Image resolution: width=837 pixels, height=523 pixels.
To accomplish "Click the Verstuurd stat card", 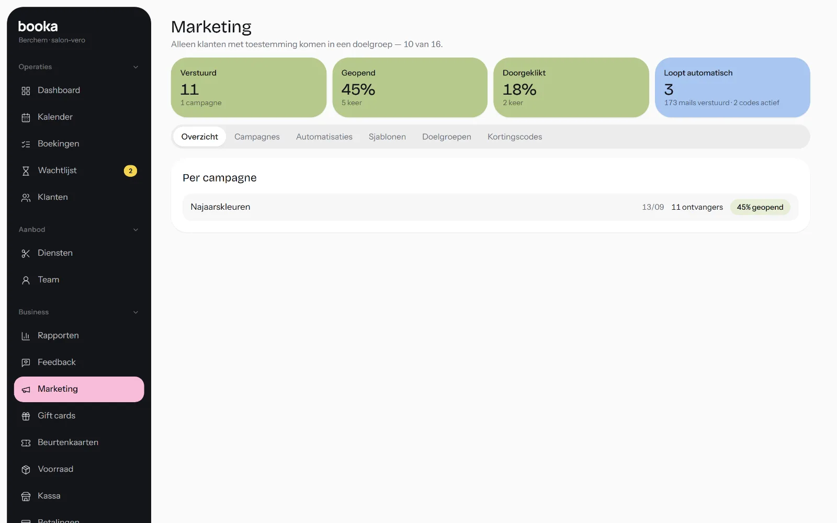I will [248, 87].
